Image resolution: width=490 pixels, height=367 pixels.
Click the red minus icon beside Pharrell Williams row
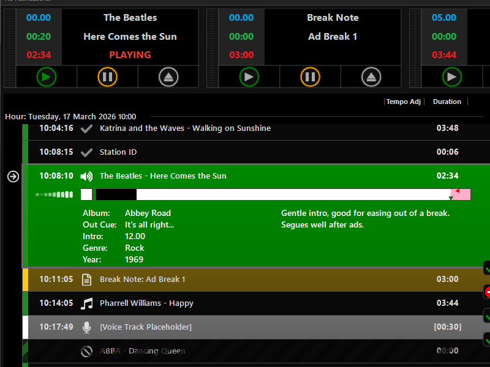pos(487,292)
